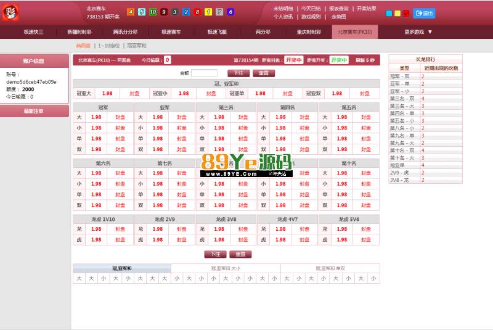Show the 冠亚军和 大小 trend tab
Screen dimensions: 493x330
[x=226, y=268]
